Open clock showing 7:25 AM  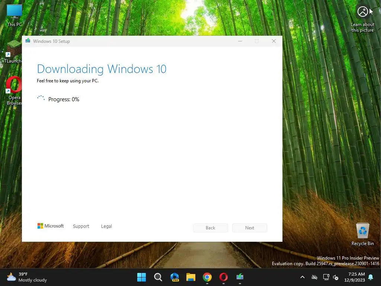point(355,277)
